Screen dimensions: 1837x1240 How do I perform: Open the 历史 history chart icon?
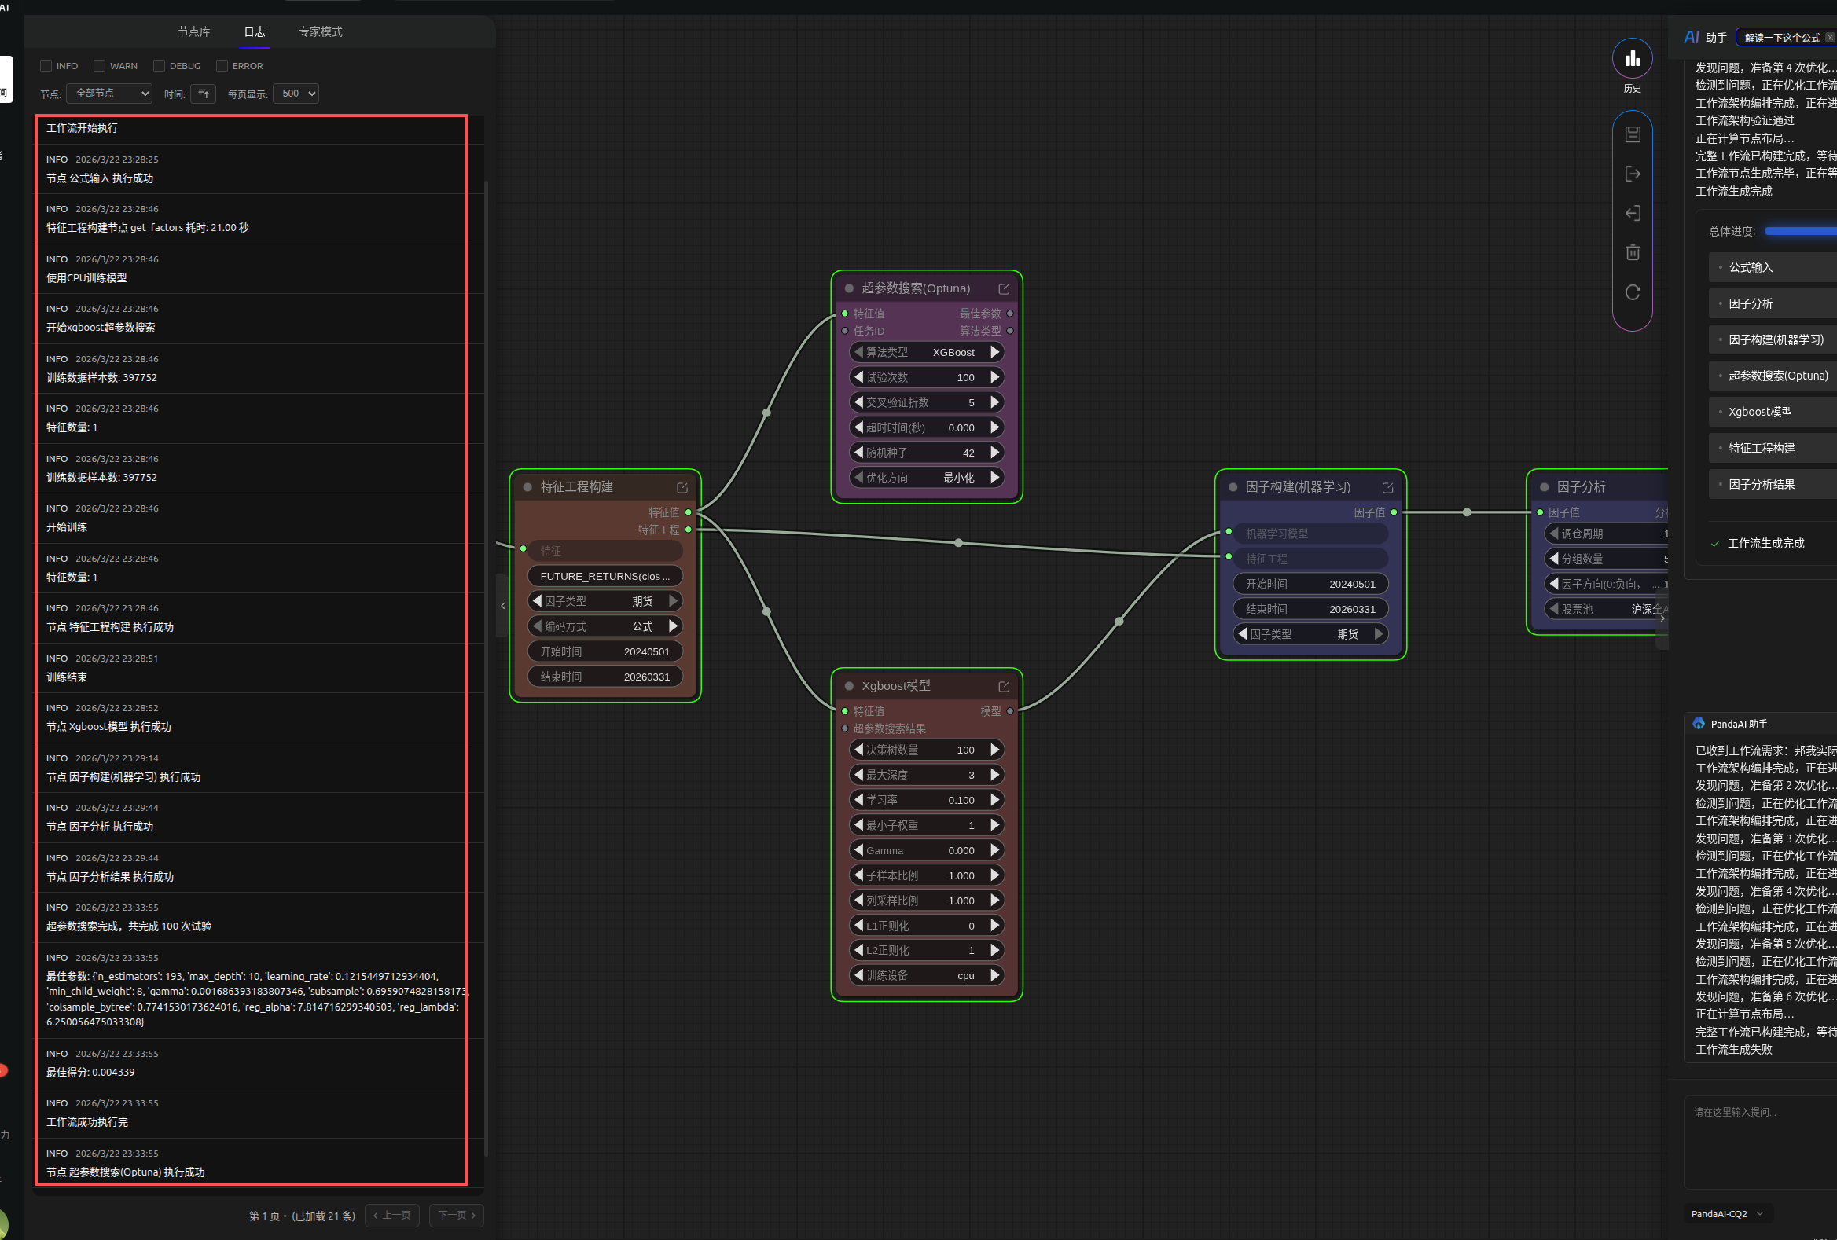(x=1633, y=58)
